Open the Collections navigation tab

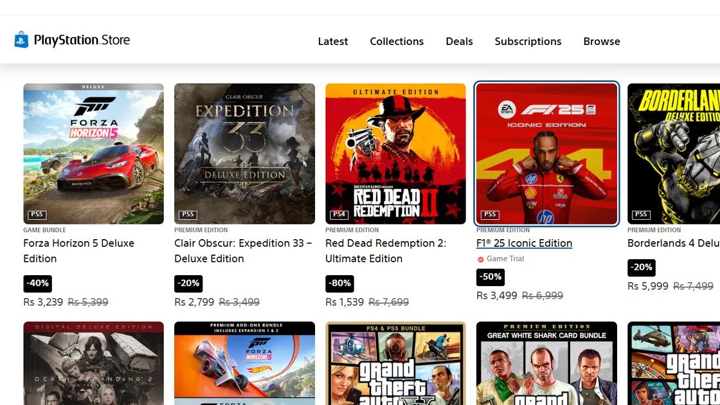(x=397, y=41)
